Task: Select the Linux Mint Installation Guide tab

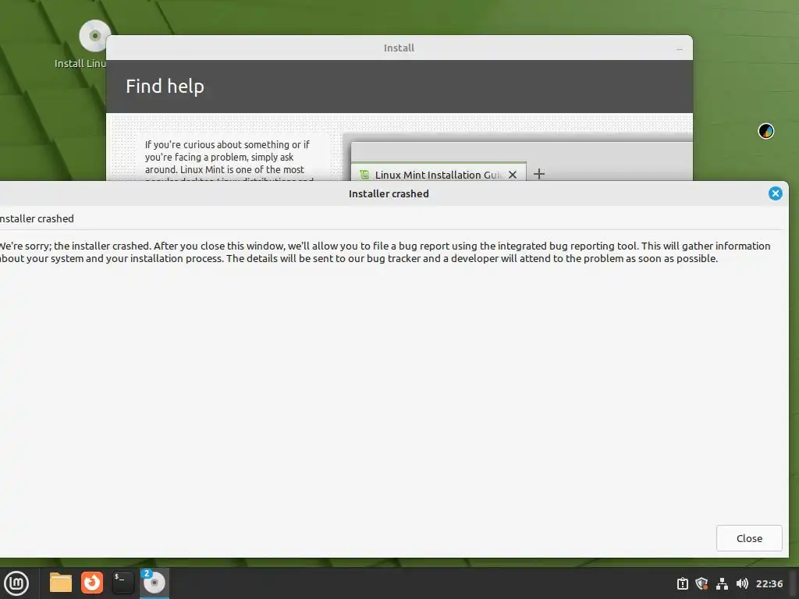Action: [438, 175]
